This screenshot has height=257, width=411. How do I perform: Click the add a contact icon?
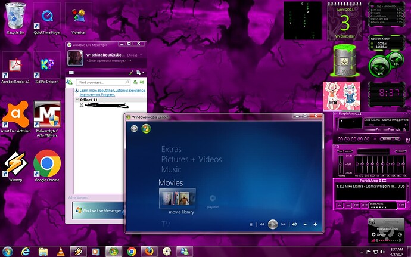coord(136,82)
